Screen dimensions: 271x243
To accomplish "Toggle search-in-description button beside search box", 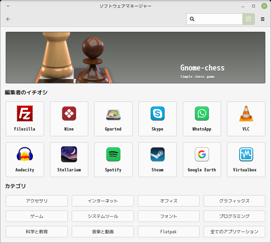I will (249, 19).
